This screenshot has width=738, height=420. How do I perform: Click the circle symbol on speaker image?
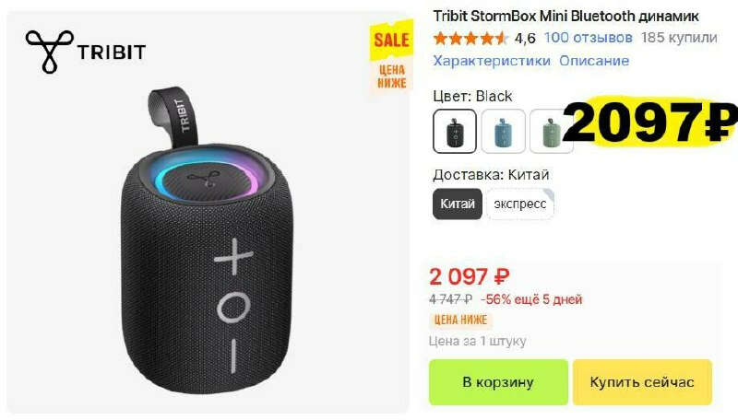pyautogui.click(x=233, y=308)
